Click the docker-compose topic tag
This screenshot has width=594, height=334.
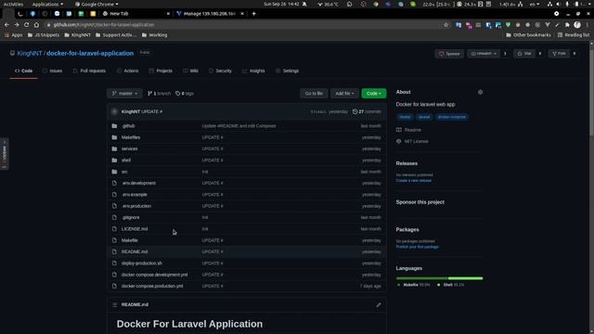tap(452, 117)
